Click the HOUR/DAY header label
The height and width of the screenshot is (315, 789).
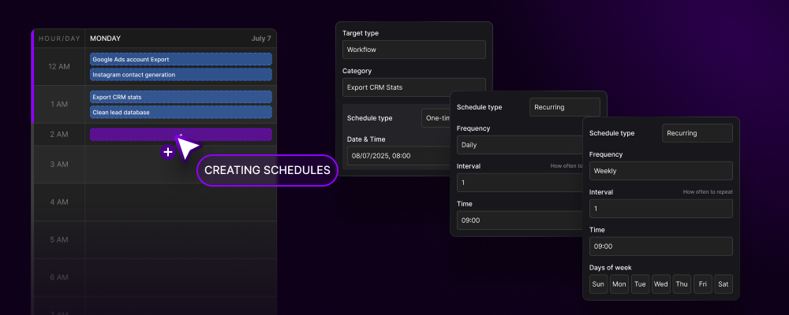pyautogui.click(x=59, y=39)
